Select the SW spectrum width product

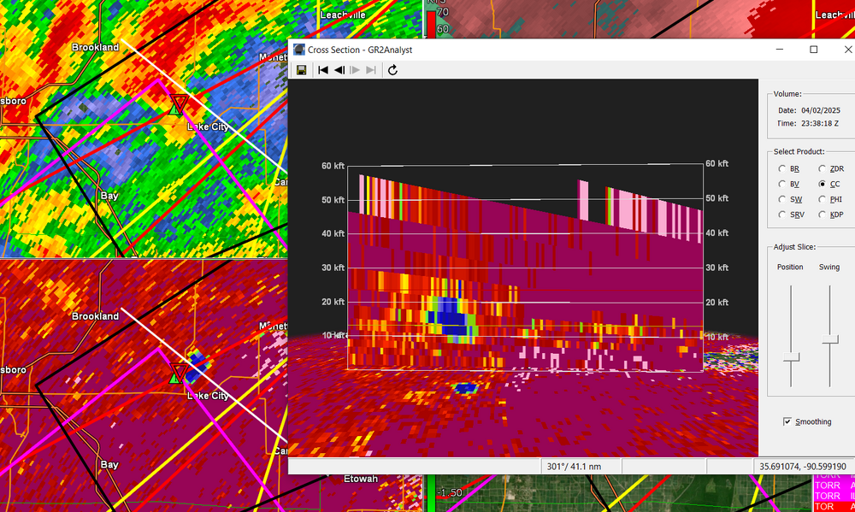(x=782, y=199)
